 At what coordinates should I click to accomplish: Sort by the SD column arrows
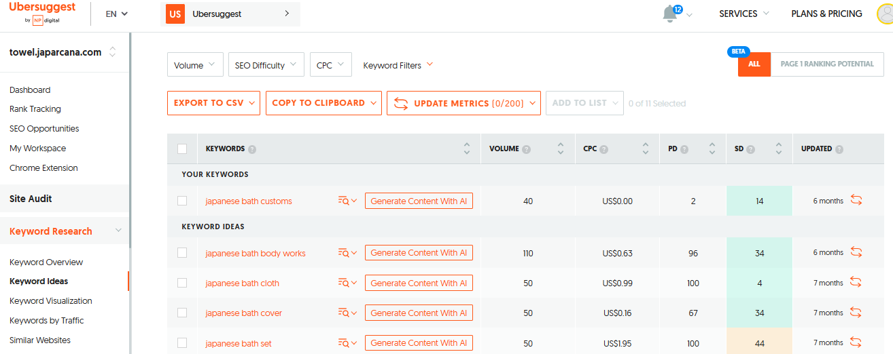(779, 149)
